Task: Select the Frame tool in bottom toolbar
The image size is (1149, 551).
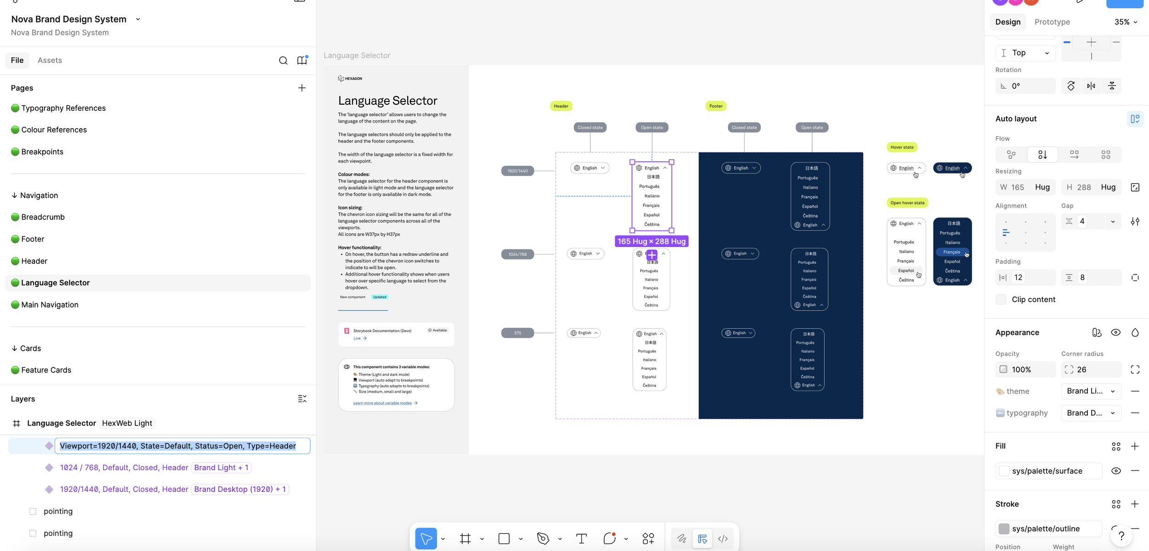Action: click(465, 539)
